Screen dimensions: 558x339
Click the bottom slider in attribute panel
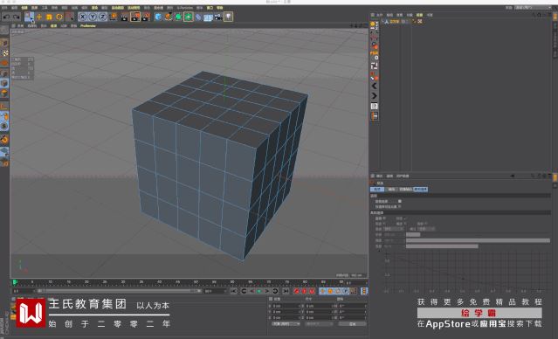442,246
